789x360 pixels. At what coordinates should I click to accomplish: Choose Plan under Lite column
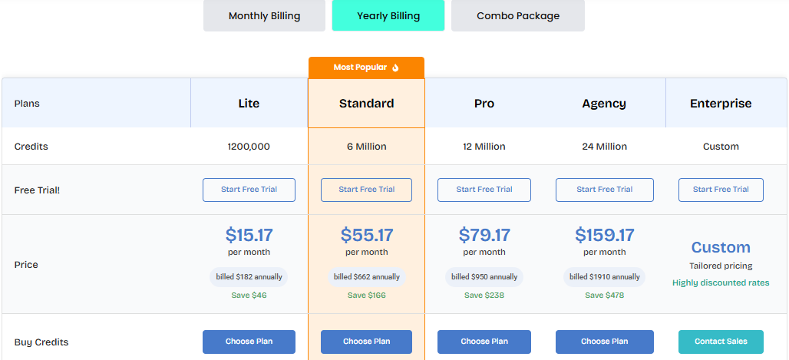click(x=249, y=342)
